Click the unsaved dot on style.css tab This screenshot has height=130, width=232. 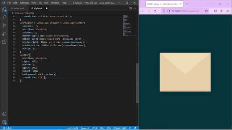point(47,8)
